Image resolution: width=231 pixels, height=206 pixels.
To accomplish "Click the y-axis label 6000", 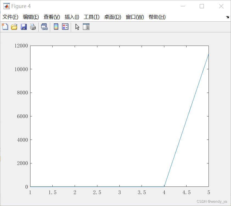I will click(22, 116).
